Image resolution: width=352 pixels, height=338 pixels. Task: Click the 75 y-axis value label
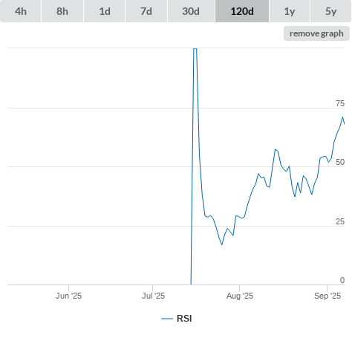pyautogui.click(x=340, y=103)
